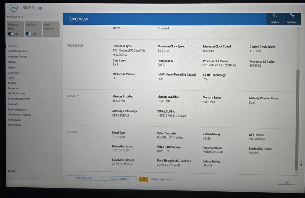Click the 180W adapter value

click(x=116, y=28)
